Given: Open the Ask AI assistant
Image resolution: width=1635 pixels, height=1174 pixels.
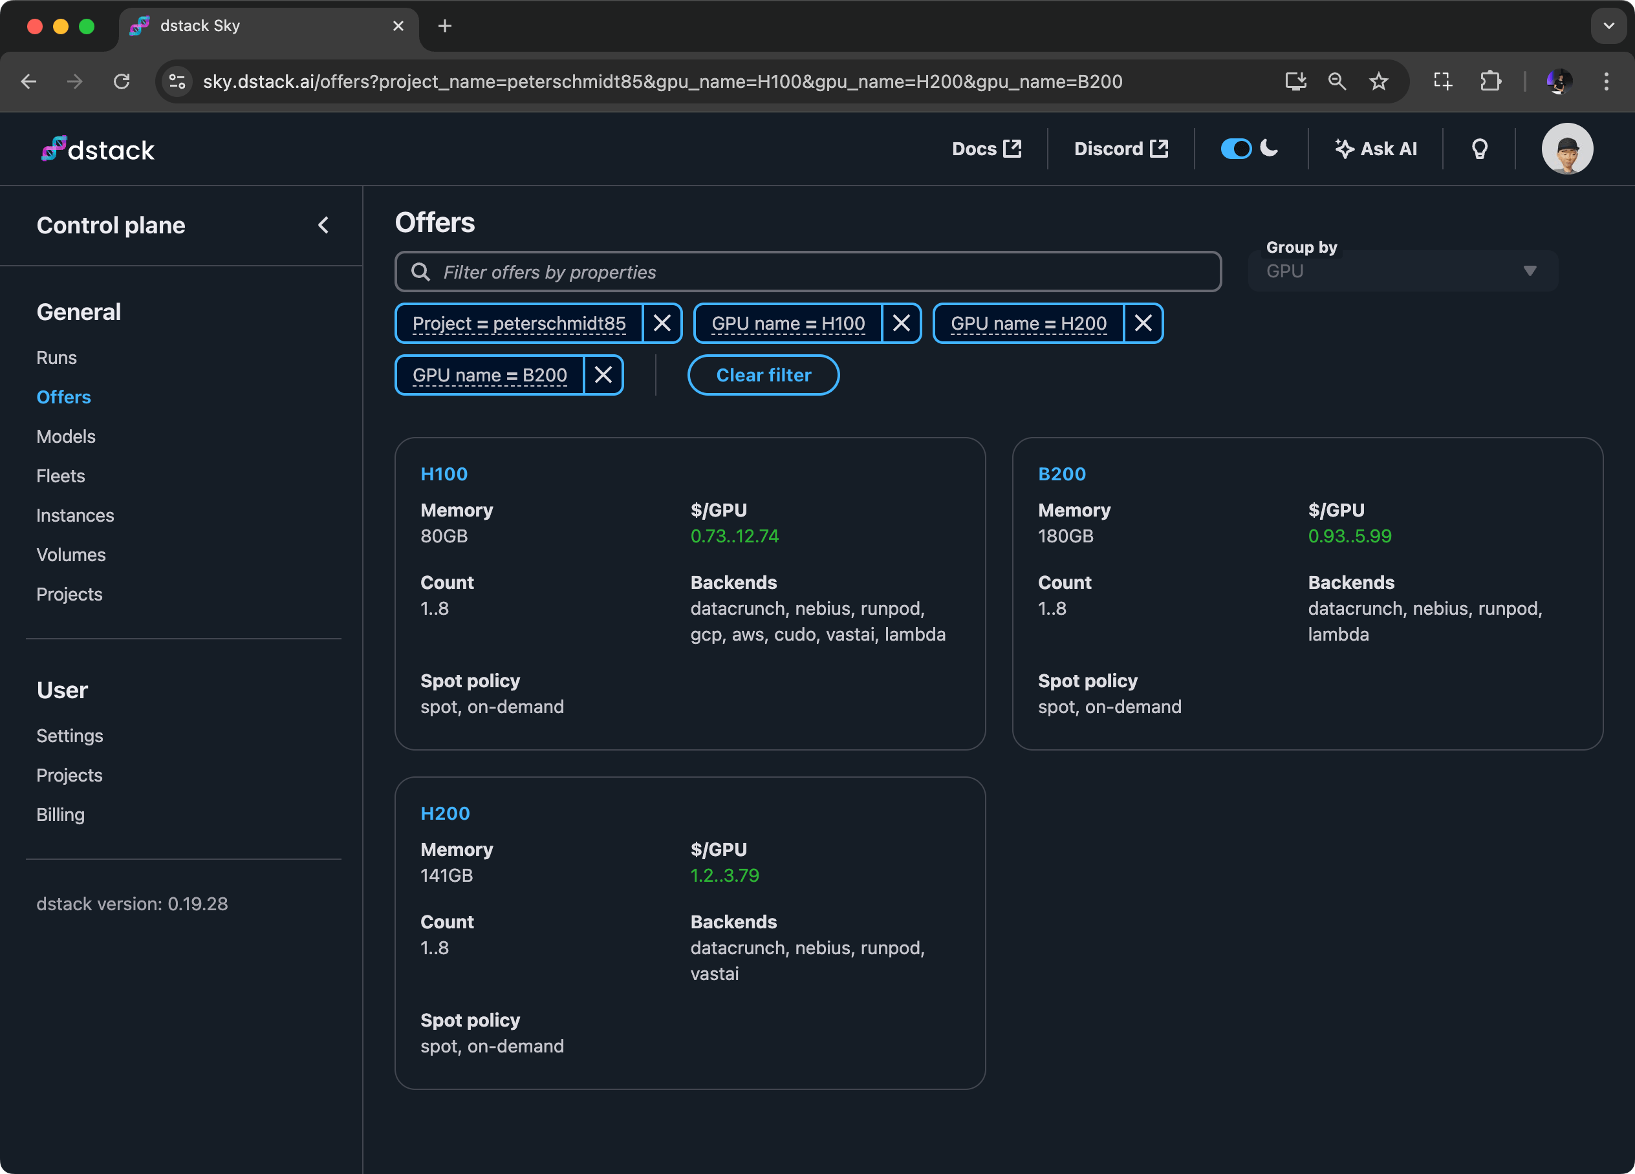Looking at the screenshot, I should pos(1376,149).
